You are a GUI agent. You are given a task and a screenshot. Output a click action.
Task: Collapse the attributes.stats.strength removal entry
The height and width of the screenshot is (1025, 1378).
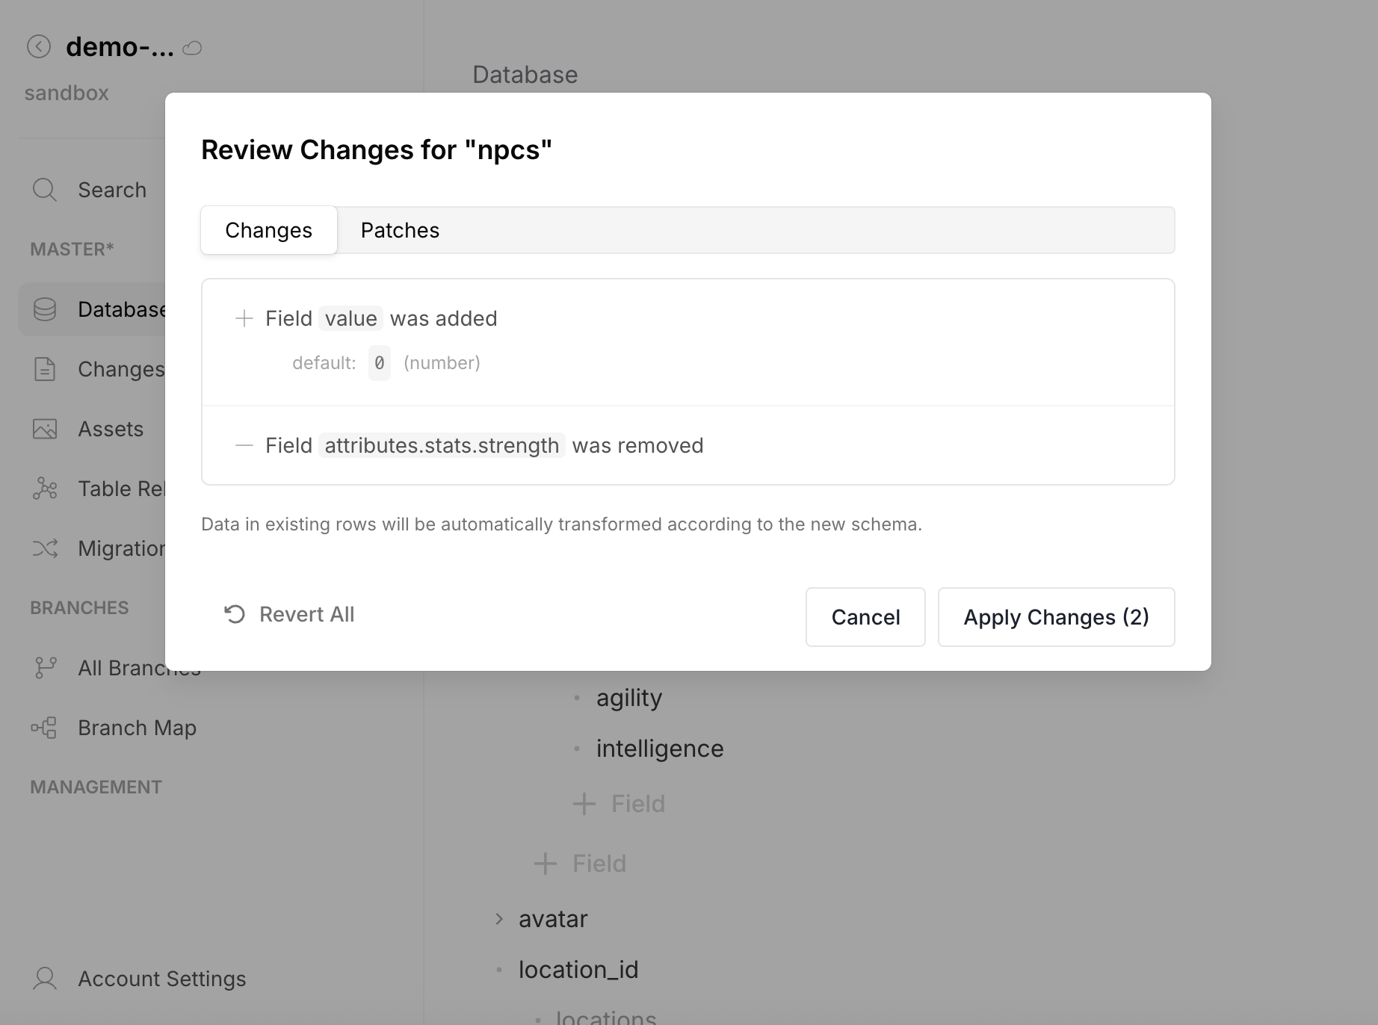[244, 445]
